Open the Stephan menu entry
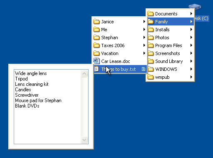Screen dimensions: 213x158 tap(120, 38)
